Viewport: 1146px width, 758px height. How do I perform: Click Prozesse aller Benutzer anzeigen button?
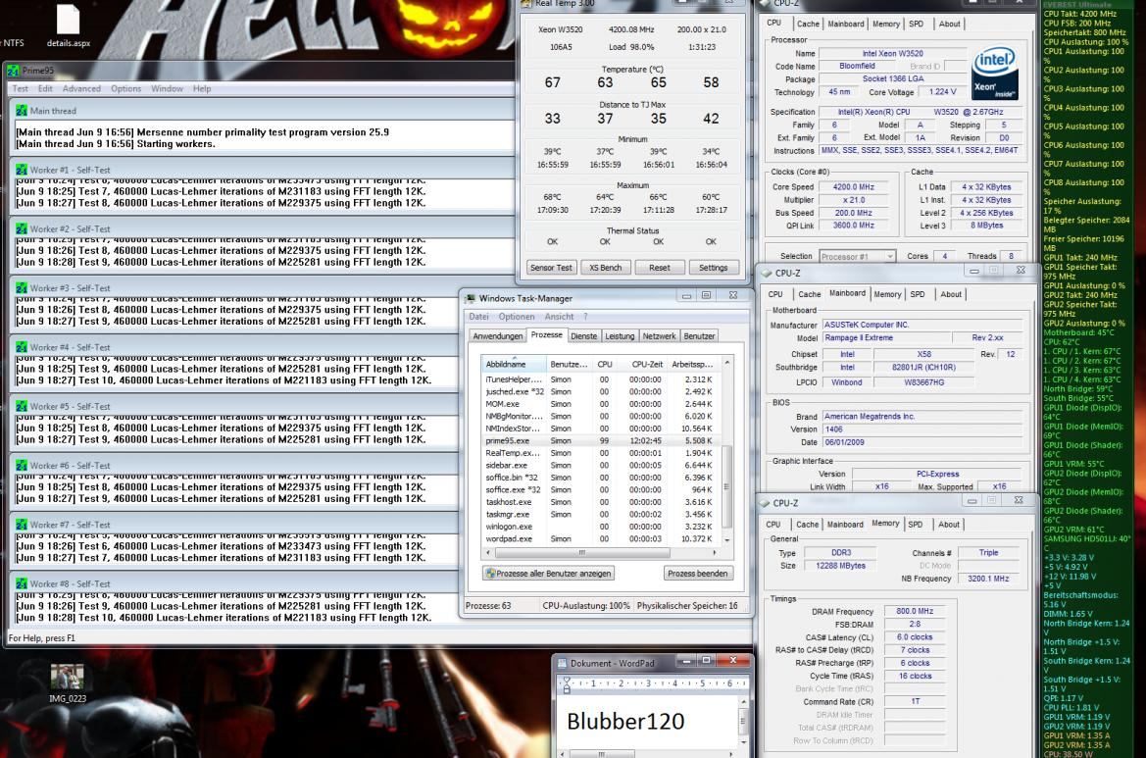click(x=547, y=573)
